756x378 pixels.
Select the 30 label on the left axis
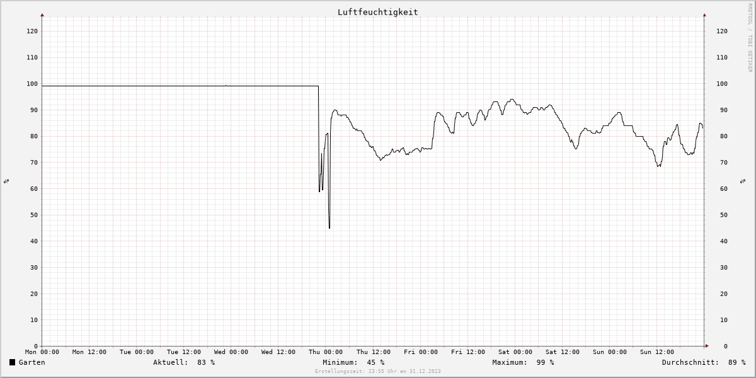pos(35,267)
